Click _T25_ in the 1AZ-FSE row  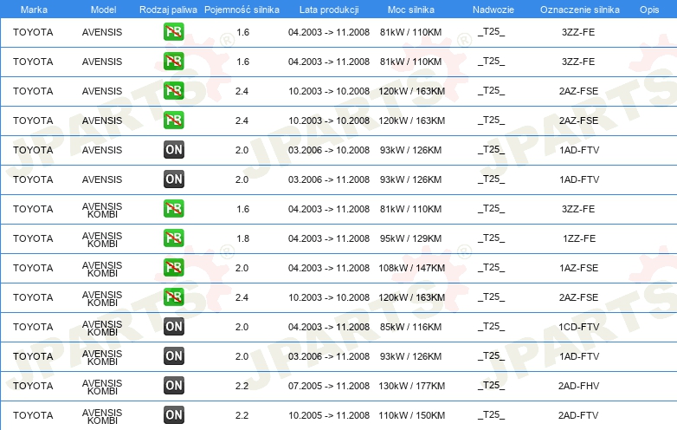(492, 268)
